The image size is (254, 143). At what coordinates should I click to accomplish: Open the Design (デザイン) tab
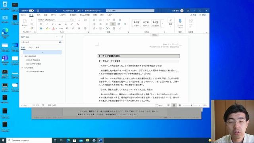point(53,15)
